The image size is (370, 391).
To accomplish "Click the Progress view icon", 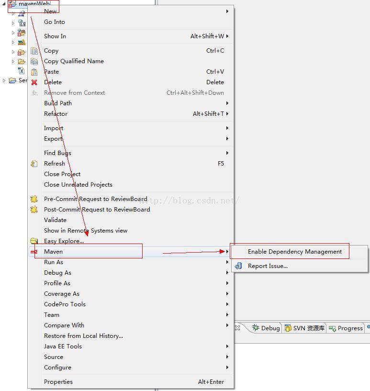I will [332, 329].
